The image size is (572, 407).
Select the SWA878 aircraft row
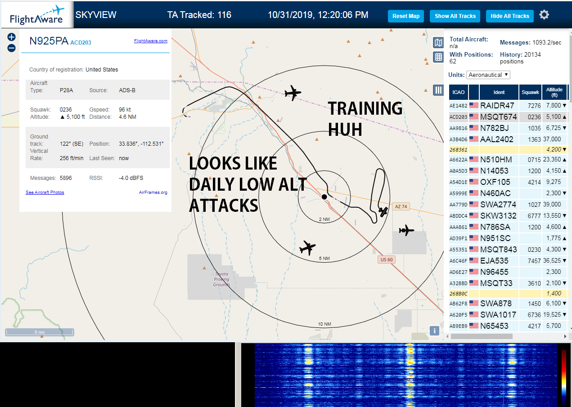pyautogui.click(x=508, y=303)
